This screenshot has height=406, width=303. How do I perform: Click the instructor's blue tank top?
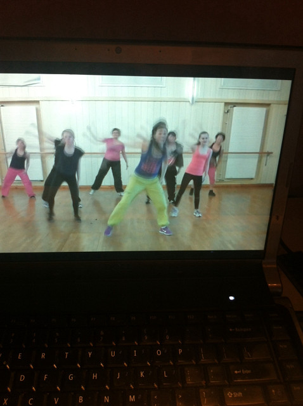[150, 164]
